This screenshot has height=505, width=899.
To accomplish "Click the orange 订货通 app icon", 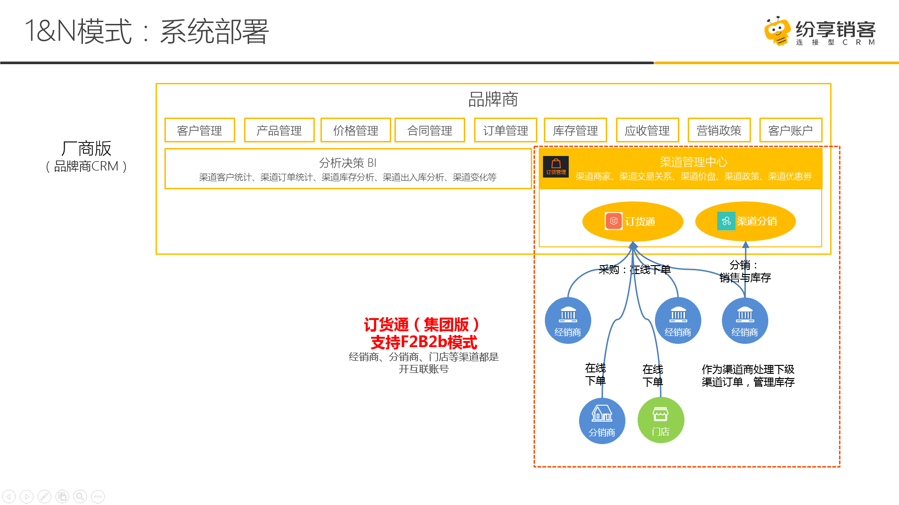I will (614, 221).
